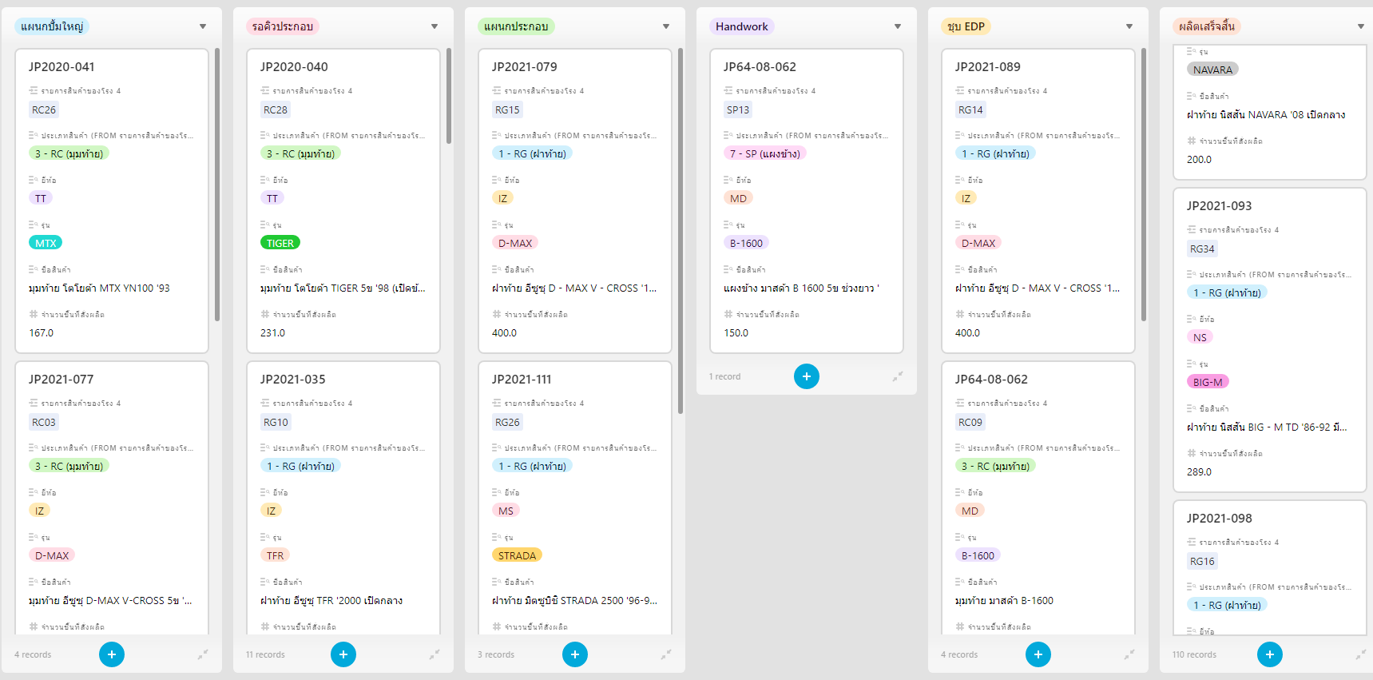This screenshot has height=680, width=1373.
Task: Add record to แผนกปั้มใหญ่ stack
Action: [112, 654]
